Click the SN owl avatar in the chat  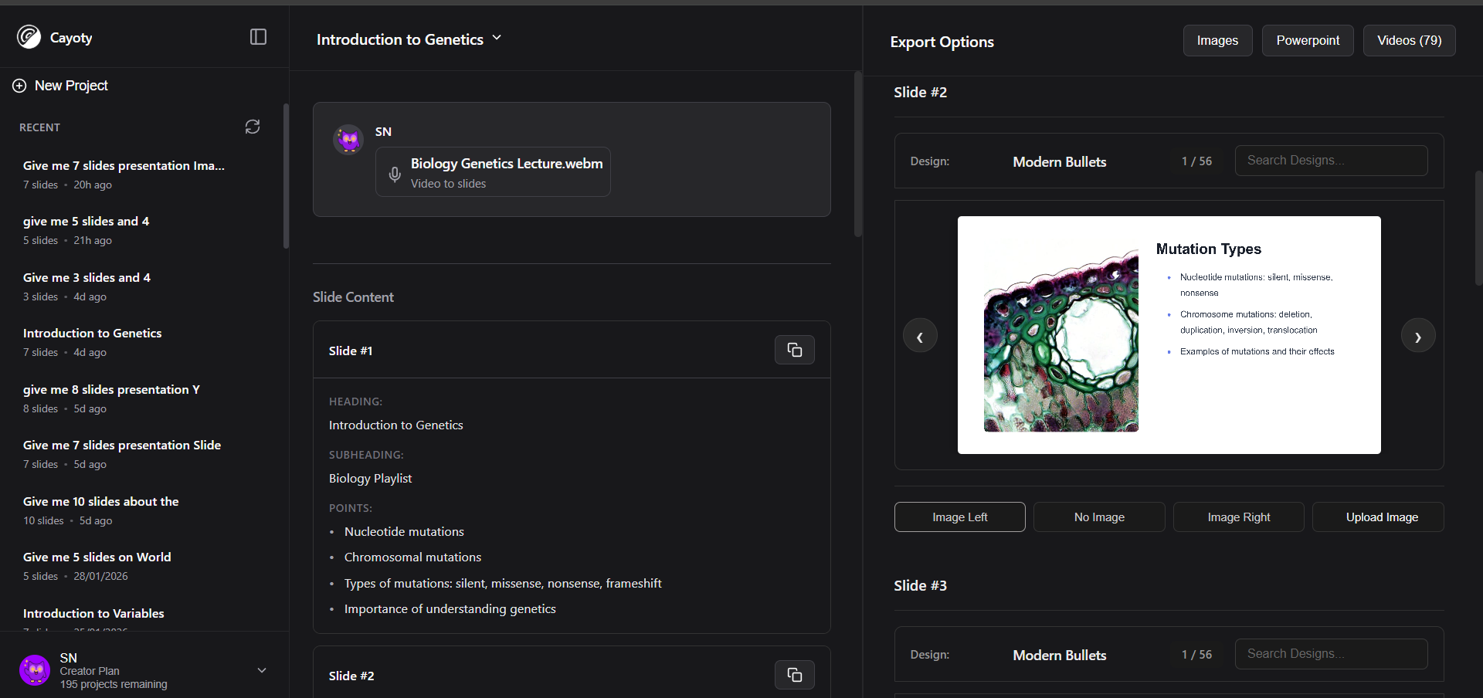click(x=348, y=140)
